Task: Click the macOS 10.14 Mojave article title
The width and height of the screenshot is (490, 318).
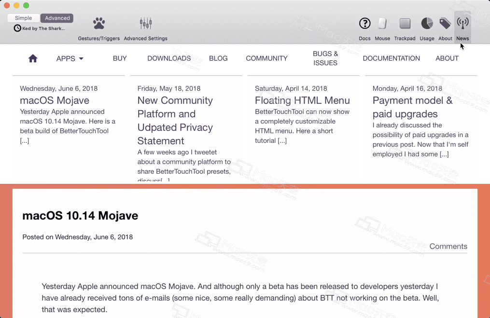Action: point(80,216)
